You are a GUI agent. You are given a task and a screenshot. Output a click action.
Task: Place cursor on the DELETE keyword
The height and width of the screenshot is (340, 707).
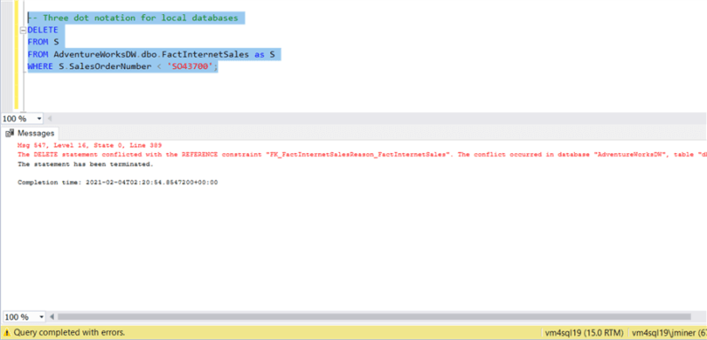pyautogui.click(x=43, y=30)
